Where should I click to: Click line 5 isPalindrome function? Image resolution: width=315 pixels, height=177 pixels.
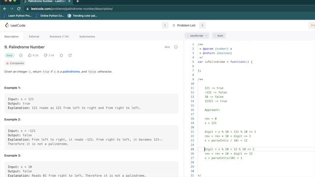pyautogui.click(x=225, y=62)
